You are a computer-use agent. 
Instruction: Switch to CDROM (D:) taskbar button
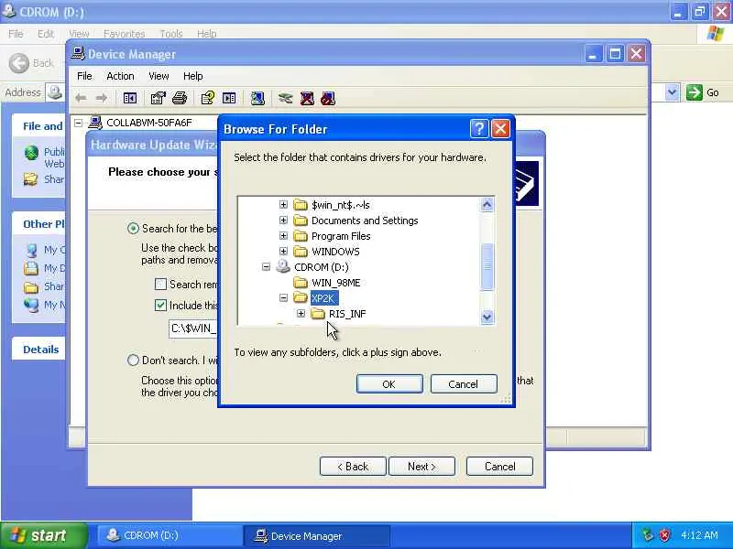click(x=170, y=535)
